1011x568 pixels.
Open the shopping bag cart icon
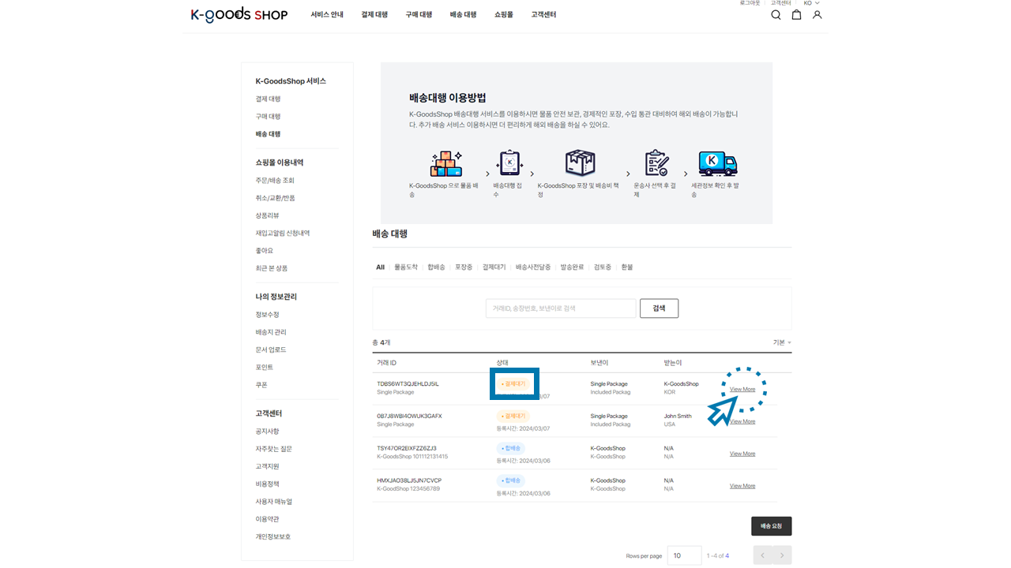coord(796,15)
